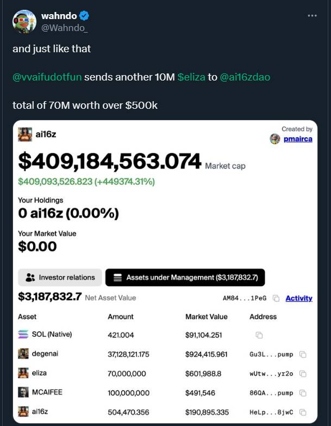331x426 pixels.
Task: Copy the MCAIFEE 86QA...pump address
Action: click(x=303, y=393)
